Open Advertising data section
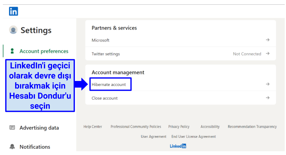The image size is (286, 155). tap(39, 128)
